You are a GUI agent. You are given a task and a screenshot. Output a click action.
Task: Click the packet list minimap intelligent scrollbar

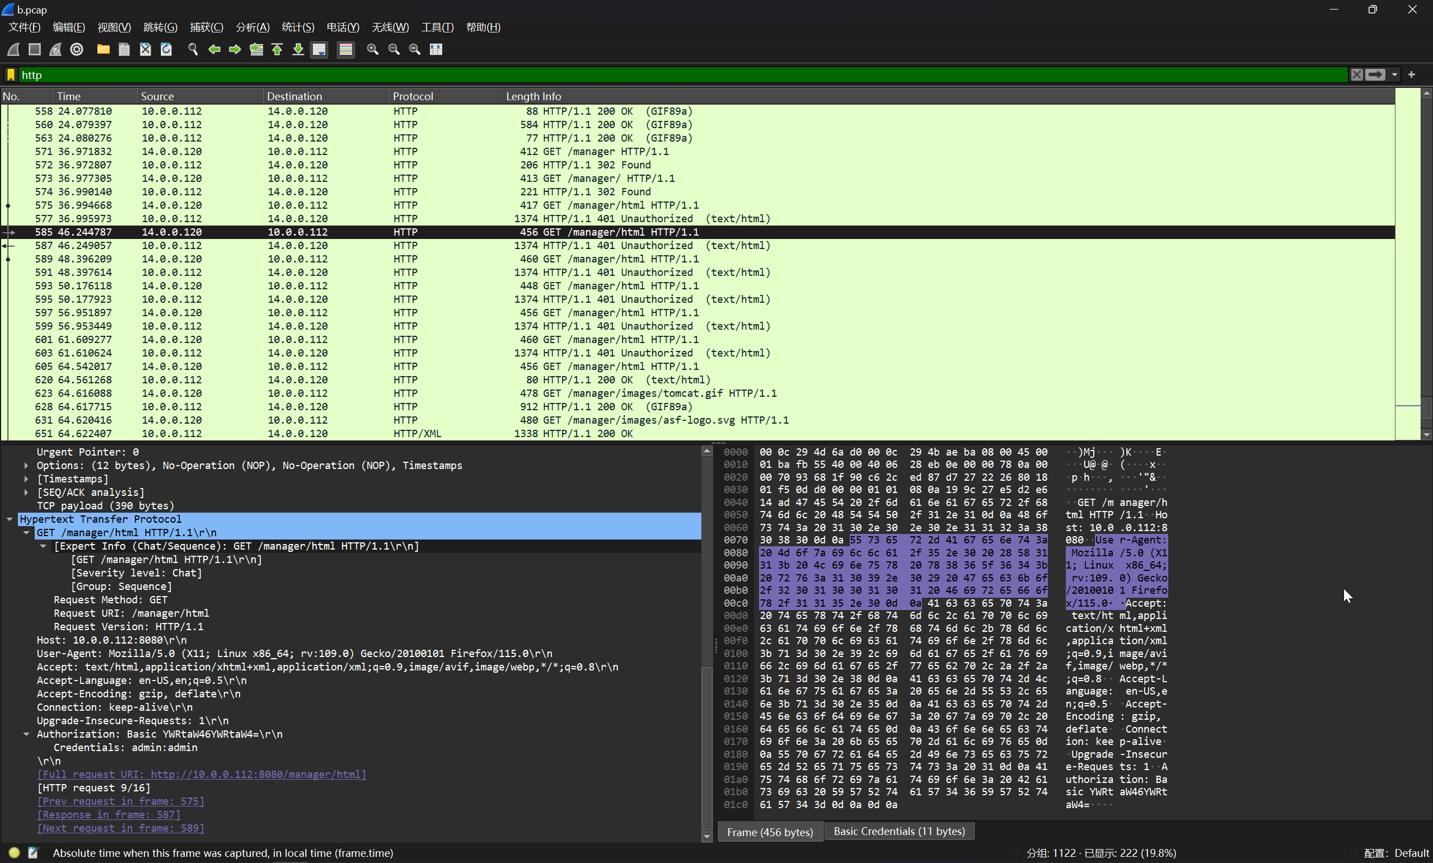tap(1408, 265)
